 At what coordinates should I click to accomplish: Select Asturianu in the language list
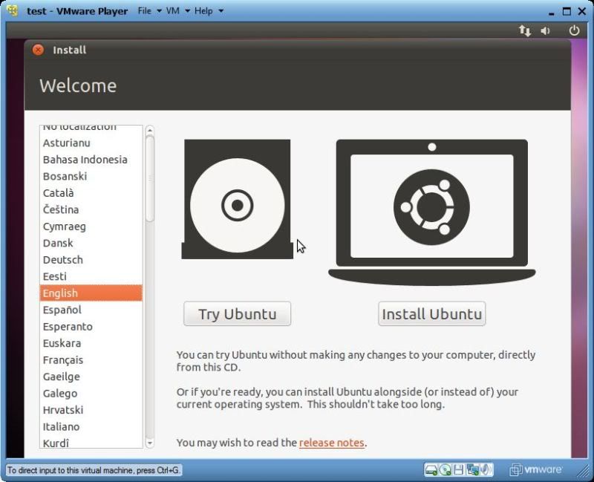(91, 143)
